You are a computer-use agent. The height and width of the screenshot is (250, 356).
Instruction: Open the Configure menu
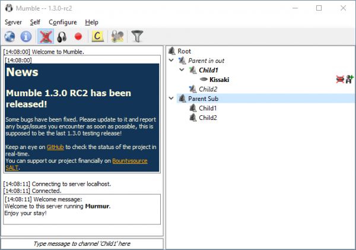tap(62, 22)
